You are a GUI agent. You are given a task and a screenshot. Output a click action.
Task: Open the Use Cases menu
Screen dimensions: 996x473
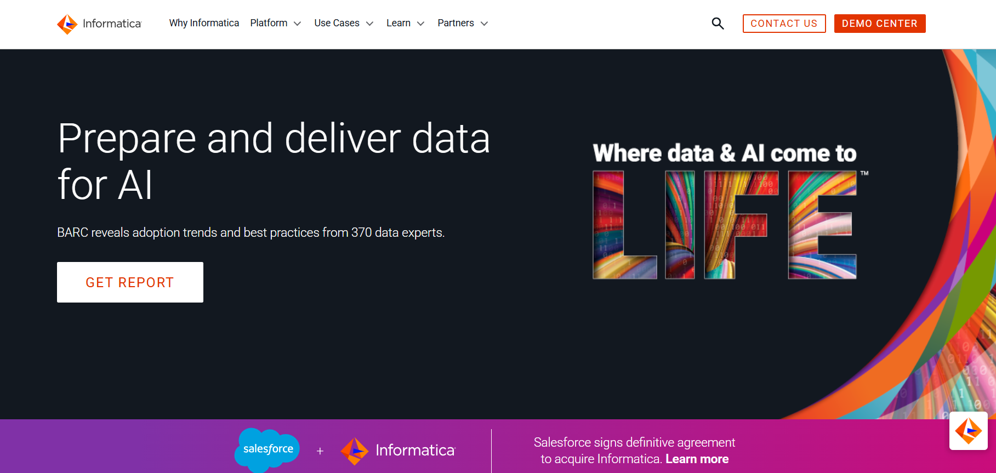point(337,23)
